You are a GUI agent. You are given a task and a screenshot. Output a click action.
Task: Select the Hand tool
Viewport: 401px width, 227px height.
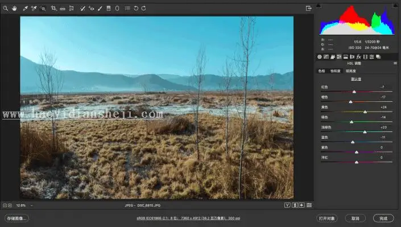coord(14,9)
